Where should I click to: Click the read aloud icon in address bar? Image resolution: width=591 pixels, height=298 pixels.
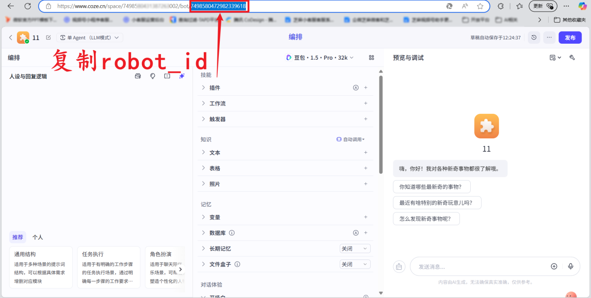[x=465, y=6]
